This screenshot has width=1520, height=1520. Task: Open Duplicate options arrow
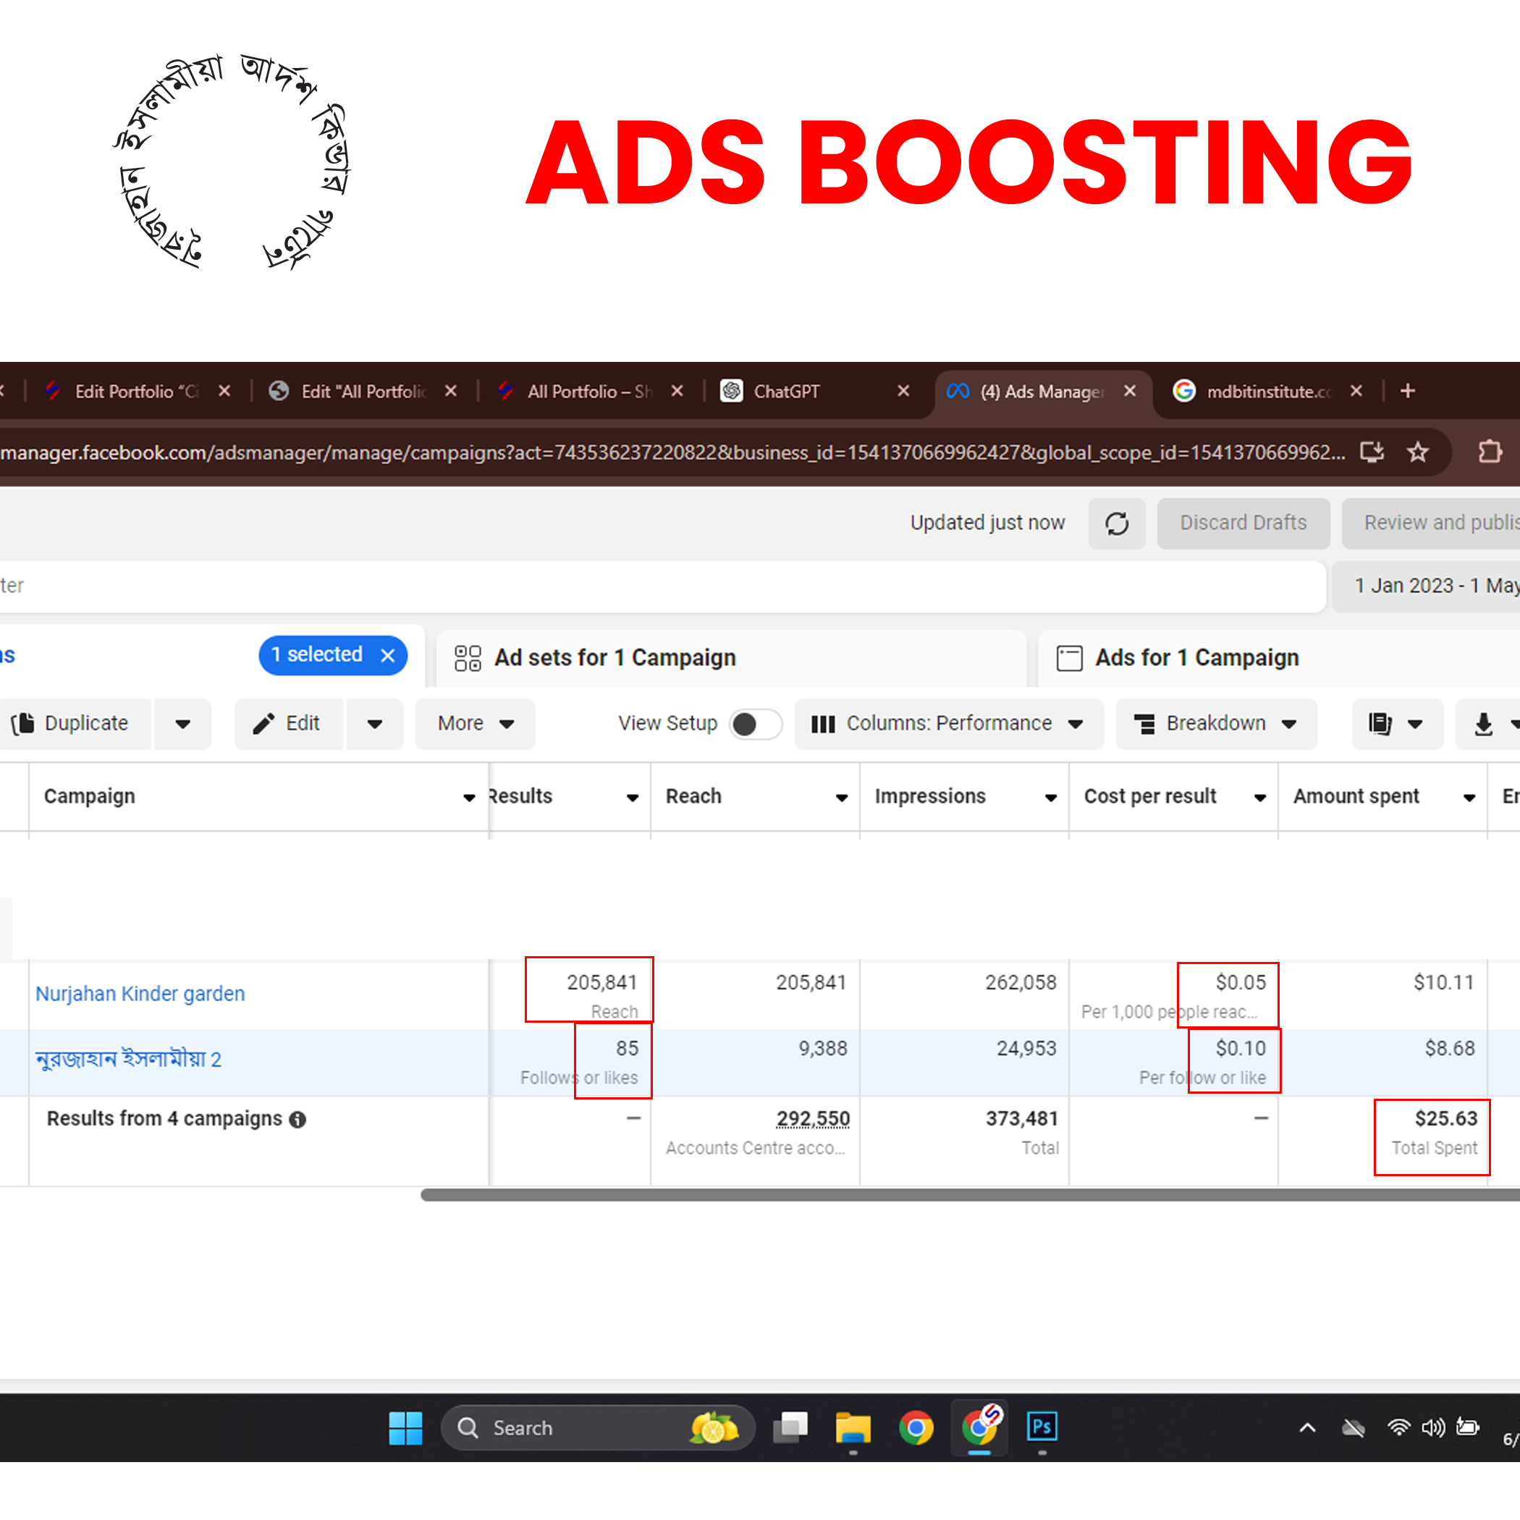click(x=182, y=724)
